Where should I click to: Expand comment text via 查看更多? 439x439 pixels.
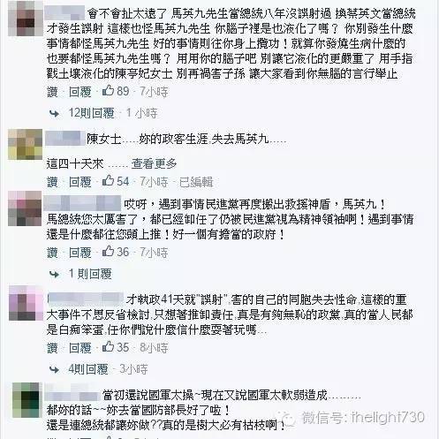[154, 163]
